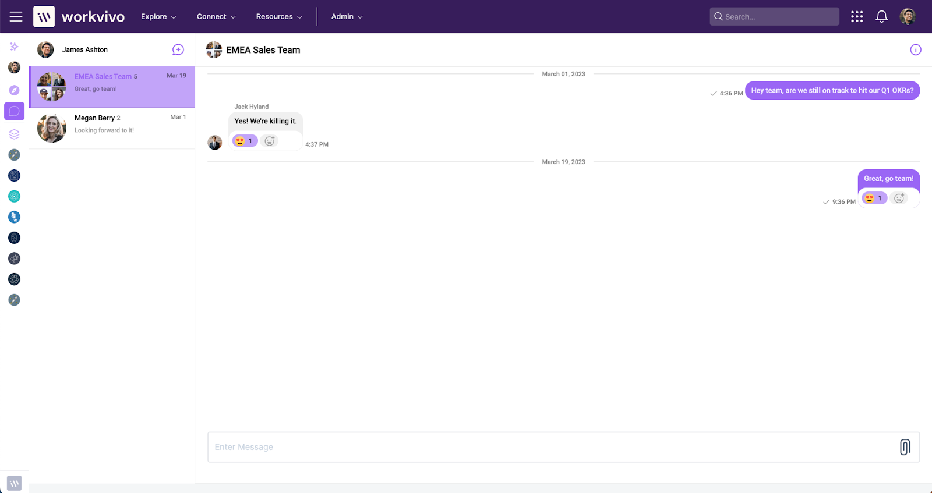Click the sidebar user avatar under sparkle
932x493 pixels.
(x=15, y=68)
